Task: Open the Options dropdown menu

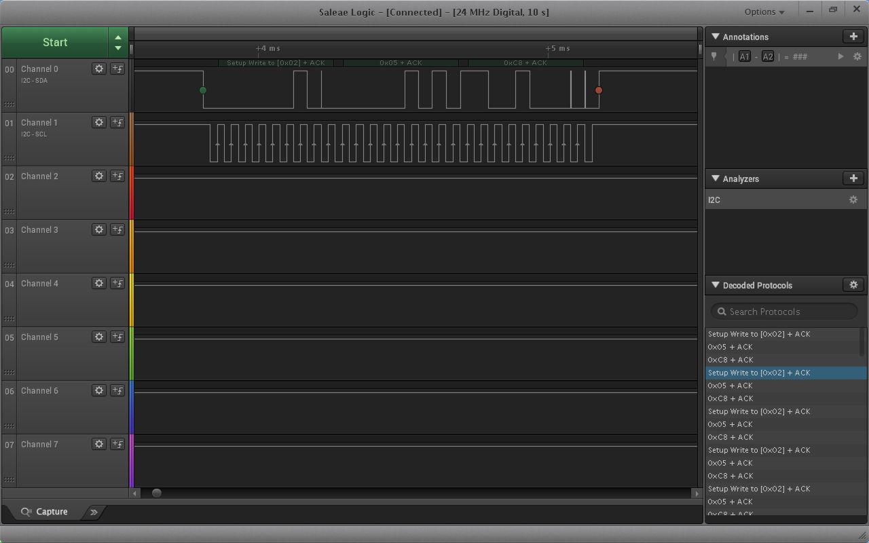Action: (764, 12)
